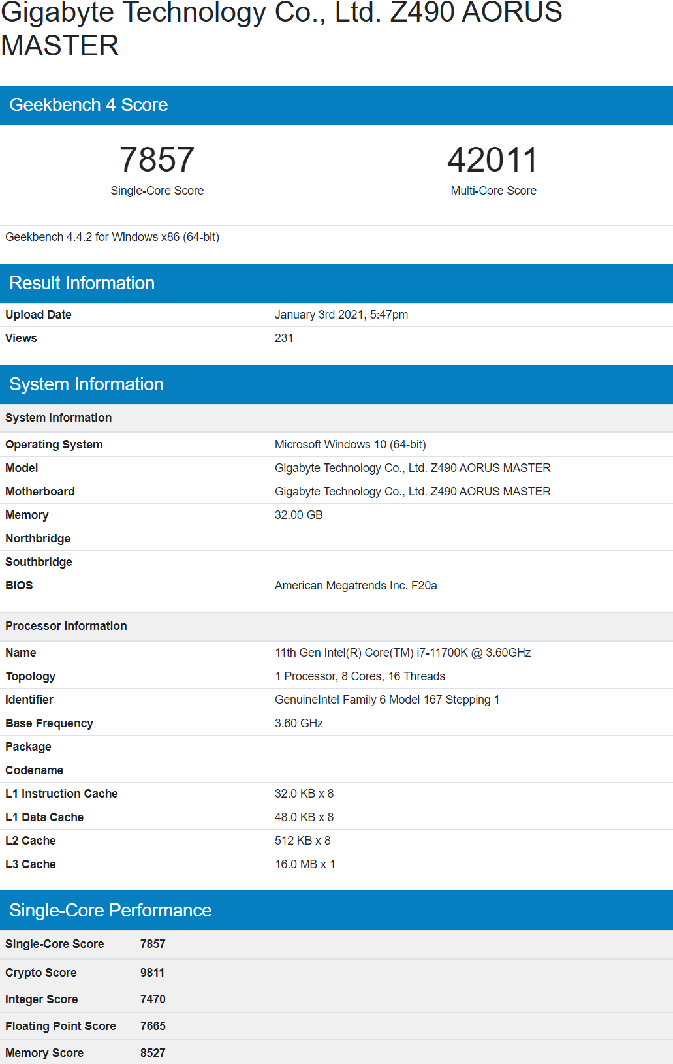Click the processor Name label
Image resolution: width=673 pixels, height=1064 pixels.
[x=21, y=653]
